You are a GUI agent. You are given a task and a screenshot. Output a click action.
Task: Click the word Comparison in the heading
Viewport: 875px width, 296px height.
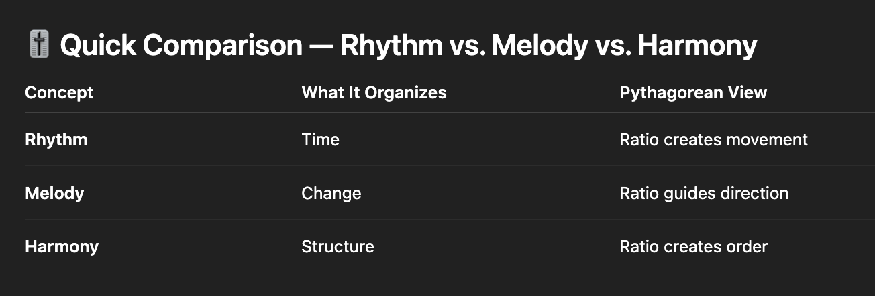point(222,46)
